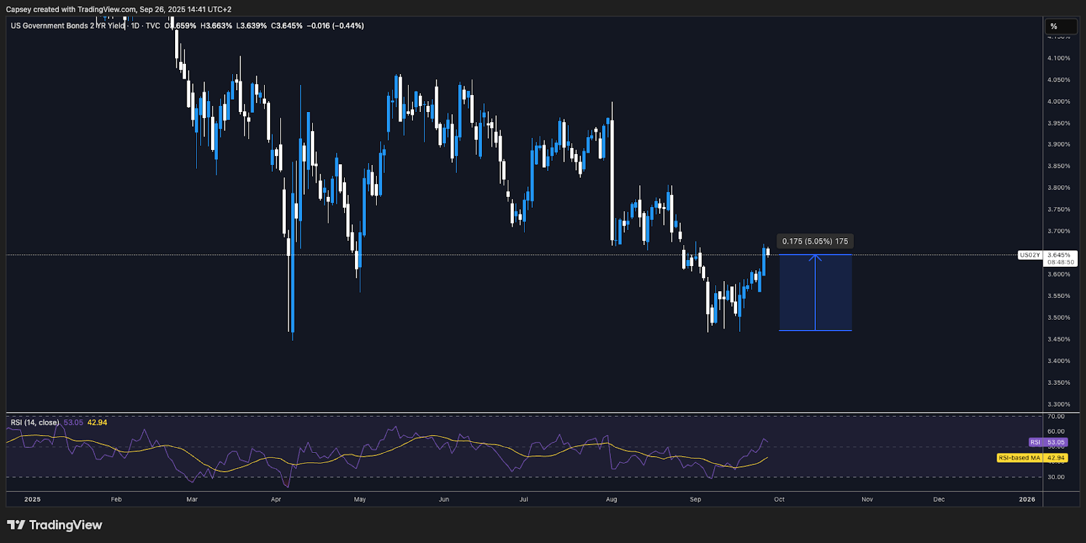Screen dimensions: 1086x543
Task: Open the RSI (14, close) indicator legend
Action: coord(35,422)
